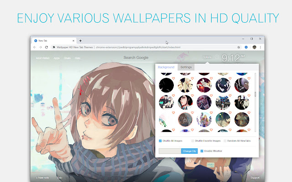Uncheck the Disable Weather checkbox
The image size is (292, 182).
pos(202,151)
